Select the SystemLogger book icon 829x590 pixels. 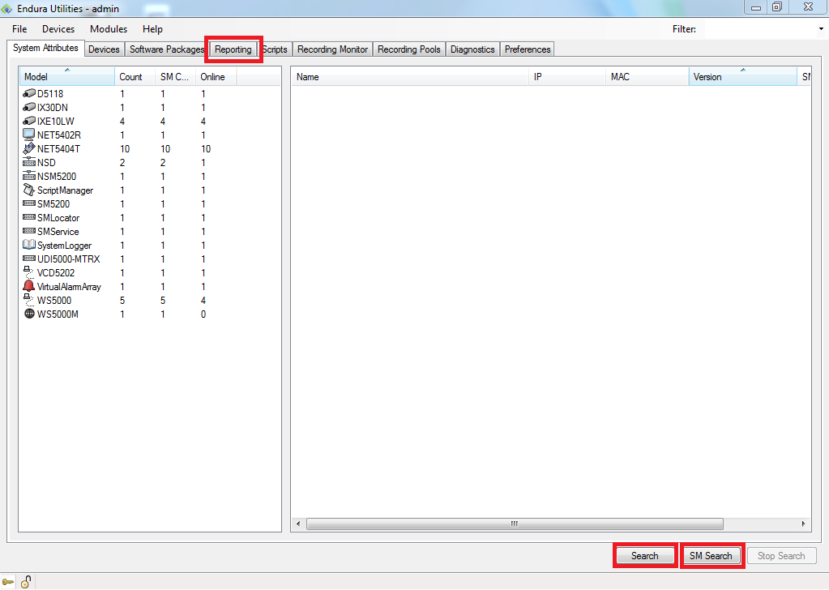pos(29,245)
